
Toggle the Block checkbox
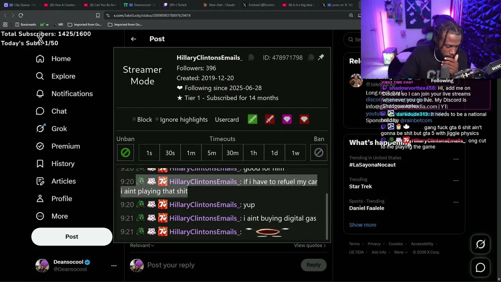[134, 119]
